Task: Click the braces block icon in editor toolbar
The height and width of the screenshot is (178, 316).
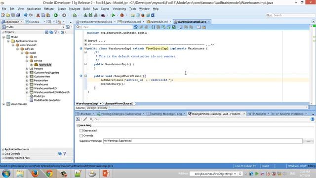Action: [x=154, y=27]
